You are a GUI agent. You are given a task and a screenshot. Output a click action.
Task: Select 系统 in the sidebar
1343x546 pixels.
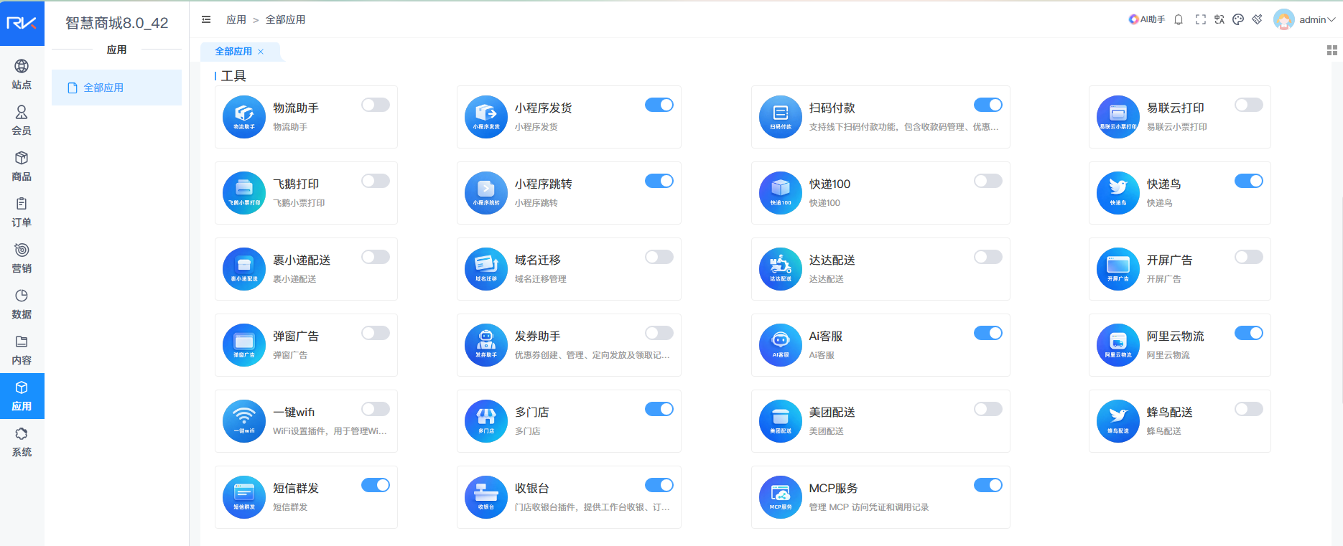(22, 442)
